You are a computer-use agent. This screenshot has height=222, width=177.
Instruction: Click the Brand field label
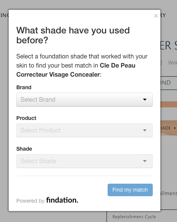coord(24,87)
